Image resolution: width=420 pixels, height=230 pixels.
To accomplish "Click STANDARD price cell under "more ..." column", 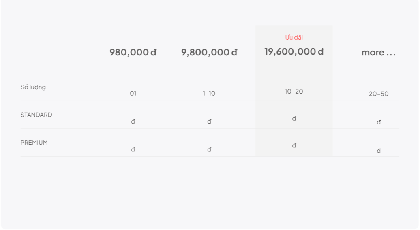I will [x=379, y=122].
